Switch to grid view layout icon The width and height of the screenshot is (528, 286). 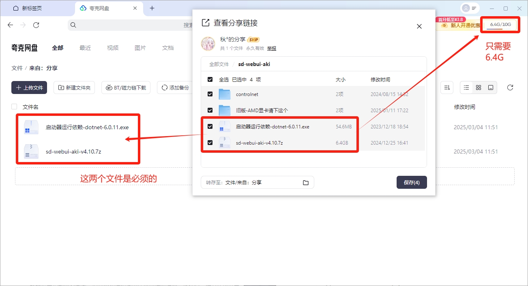coord(479,88)
